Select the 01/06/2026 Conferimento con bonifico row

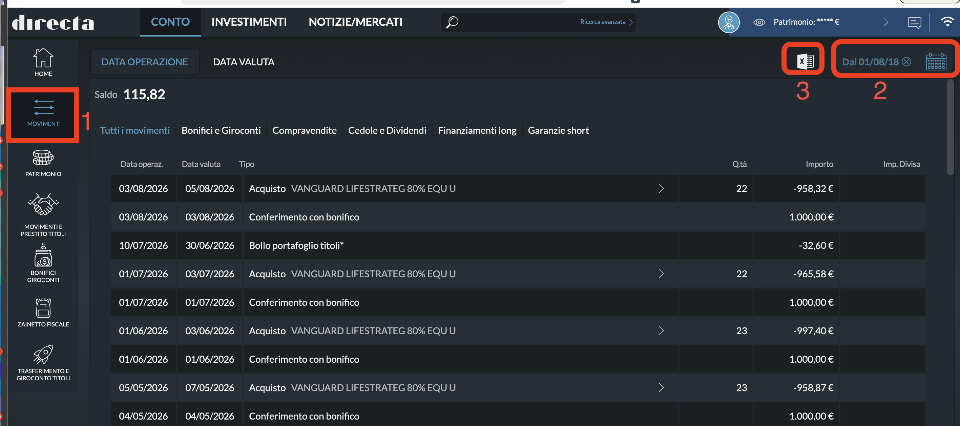pos(518,359)
